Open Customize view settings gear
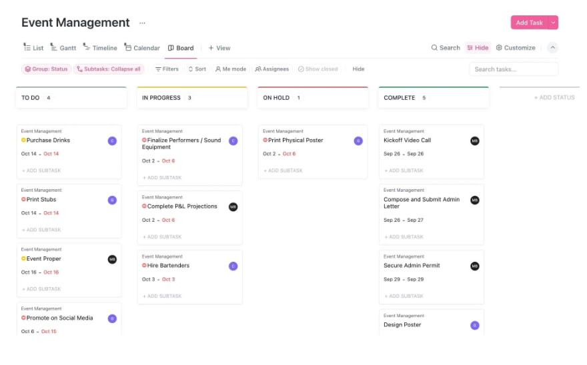The width and height of the screenshot is (587, 365). [x=499, y=48]
